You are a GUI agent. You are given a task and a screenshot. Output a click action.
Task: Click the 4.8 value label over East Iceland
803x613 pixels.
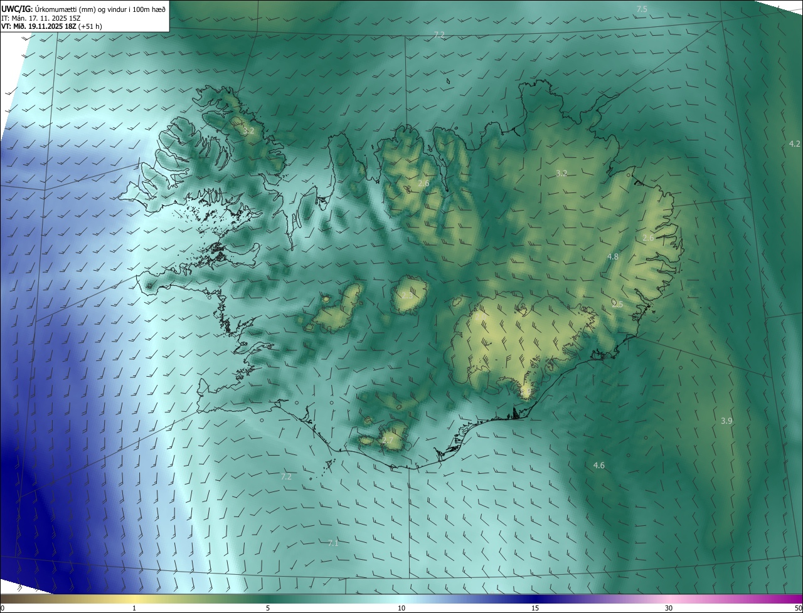[613, 256]
